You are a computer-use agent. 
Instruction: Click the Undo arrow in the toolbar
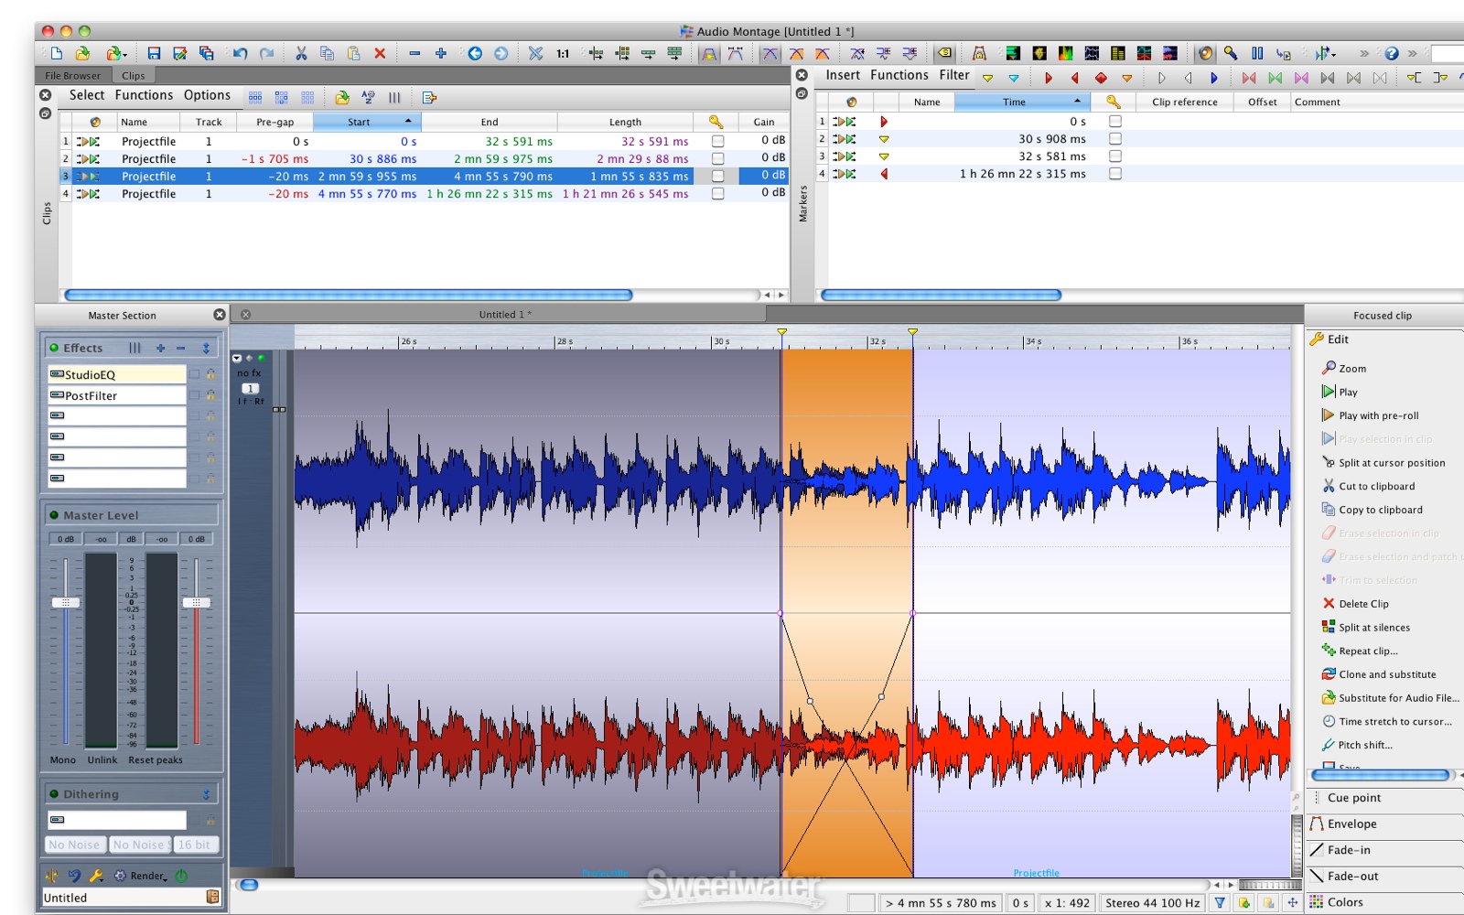coord(240,54)
